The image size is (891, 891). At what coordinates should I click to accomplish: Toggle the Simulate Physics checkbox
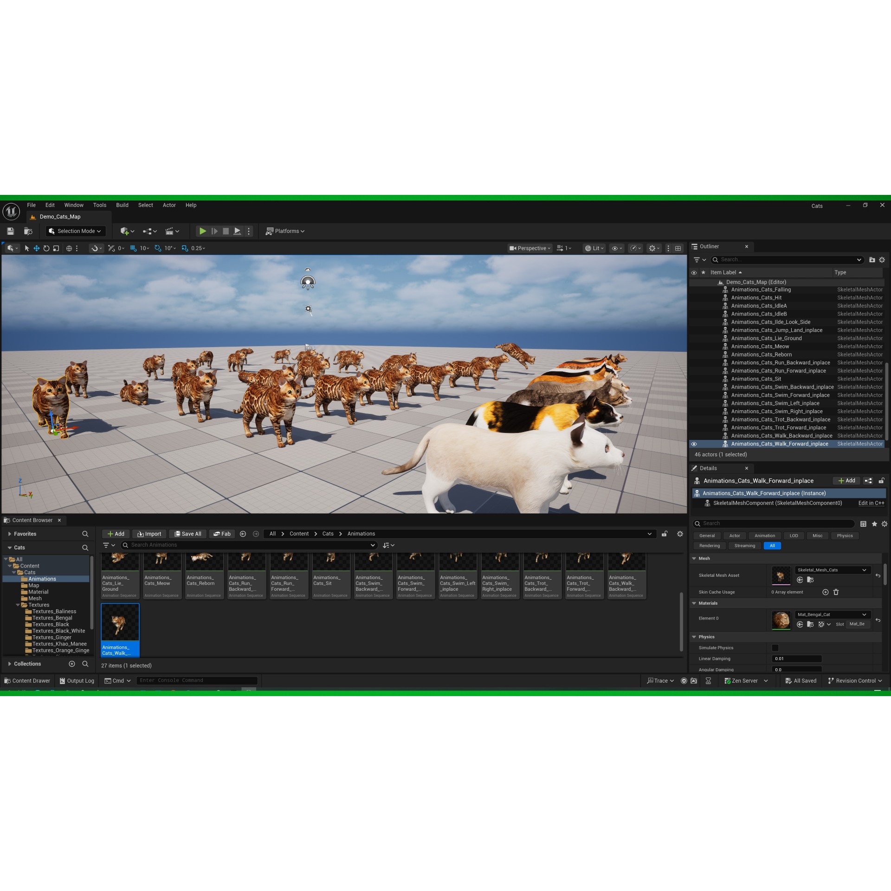tap(775, 648)
